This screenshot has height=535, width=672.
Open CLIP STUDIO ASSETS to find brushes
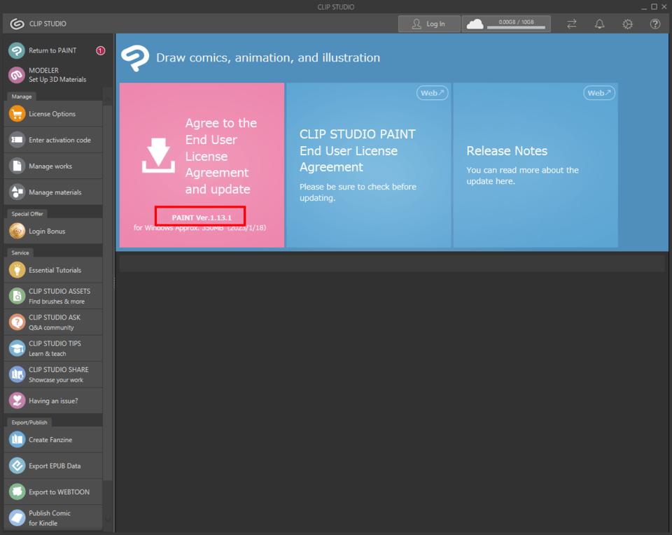[x=52, y=296]
